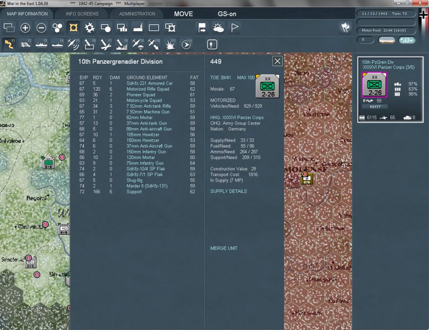
Task: Toggle the highlighted orange frame map icon
Action: pyautogui.click(x=73, y=28)
